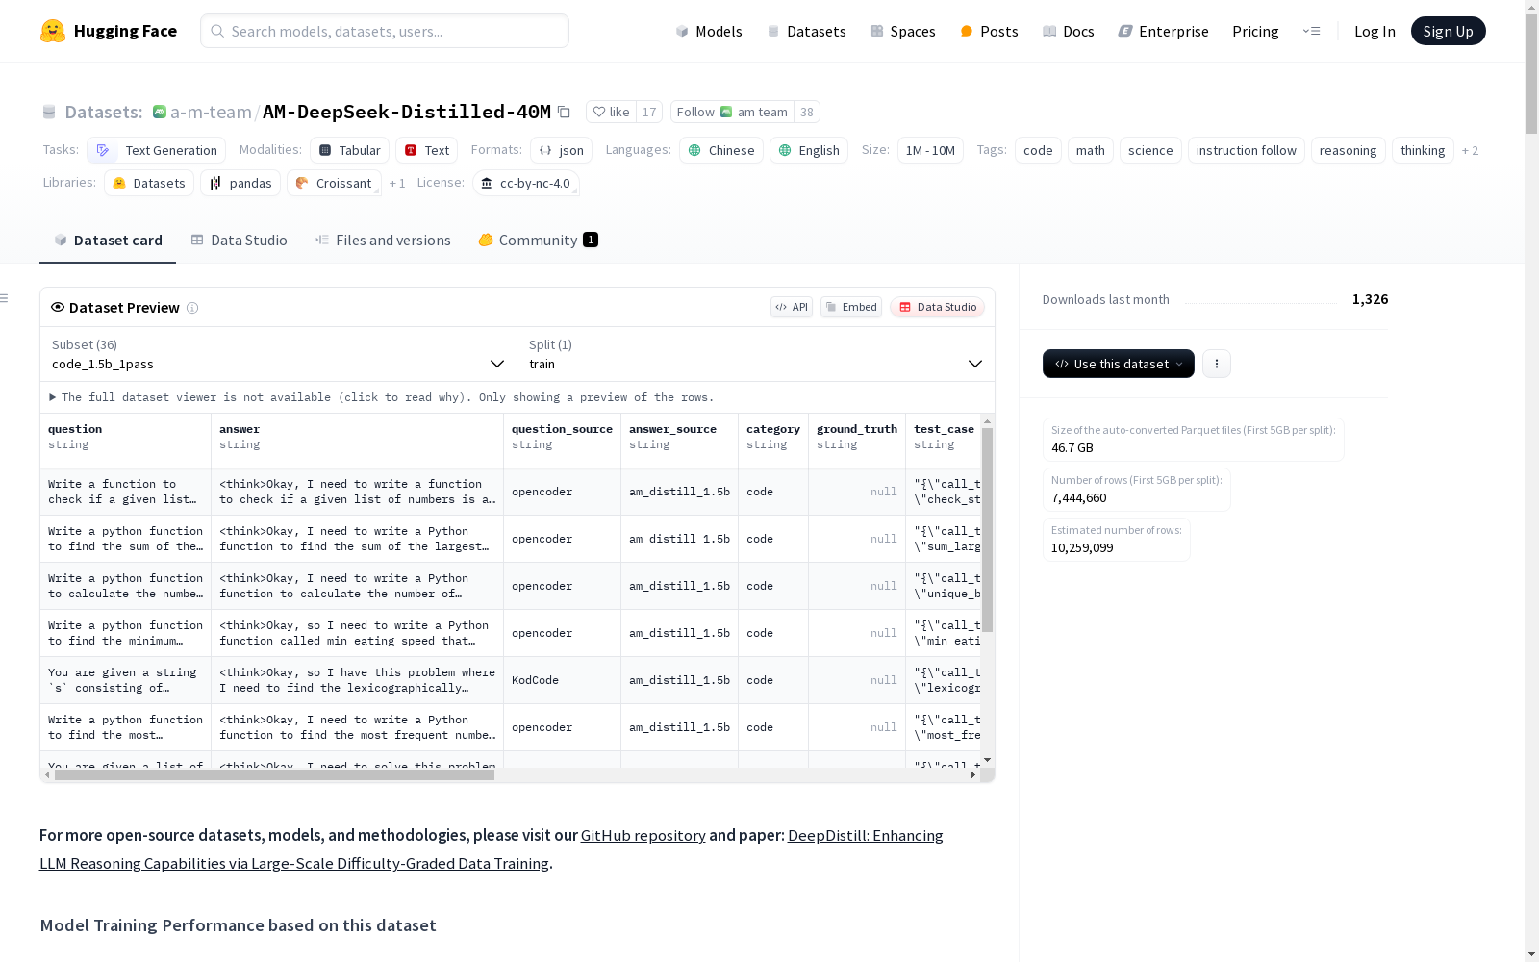Show the +2 additional tags

click(x=1470, y=150)
